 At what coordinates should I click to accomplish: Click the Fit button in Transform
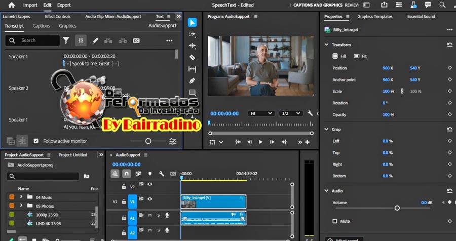pos(360,56)
